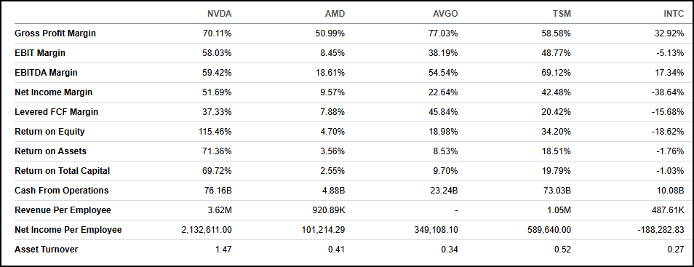The height and width of the screenshot is (267, 694).
Task: Click TSM's 73.03B Cash From Operations value
Action: point(558,191)
